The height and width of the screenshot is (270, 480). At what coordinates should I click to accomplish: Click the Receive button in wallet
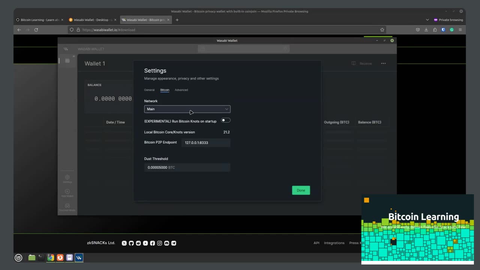pyautogui.click(x=362, y=63)
